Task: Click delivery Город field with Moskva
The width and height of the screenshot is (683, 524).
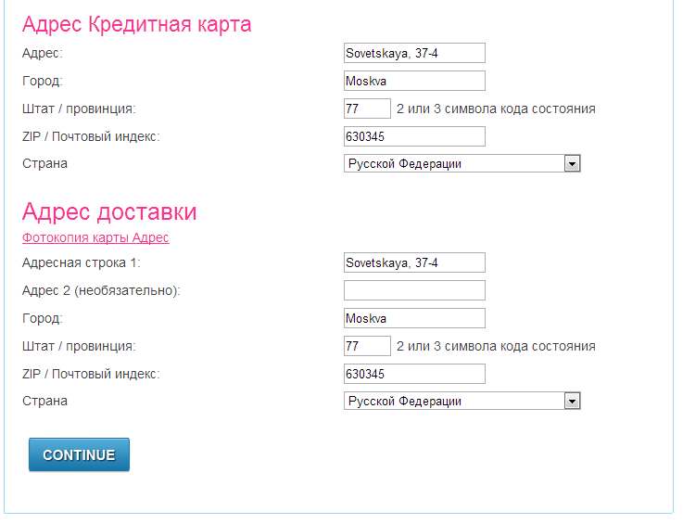Action: (x=414, y=318)
